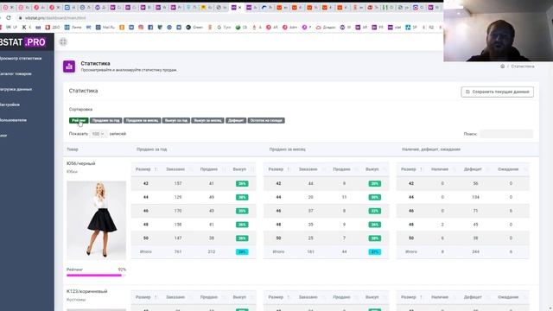Open the SP bookmark with teal icon
The image size is (553, 311).
coord(411,27)
